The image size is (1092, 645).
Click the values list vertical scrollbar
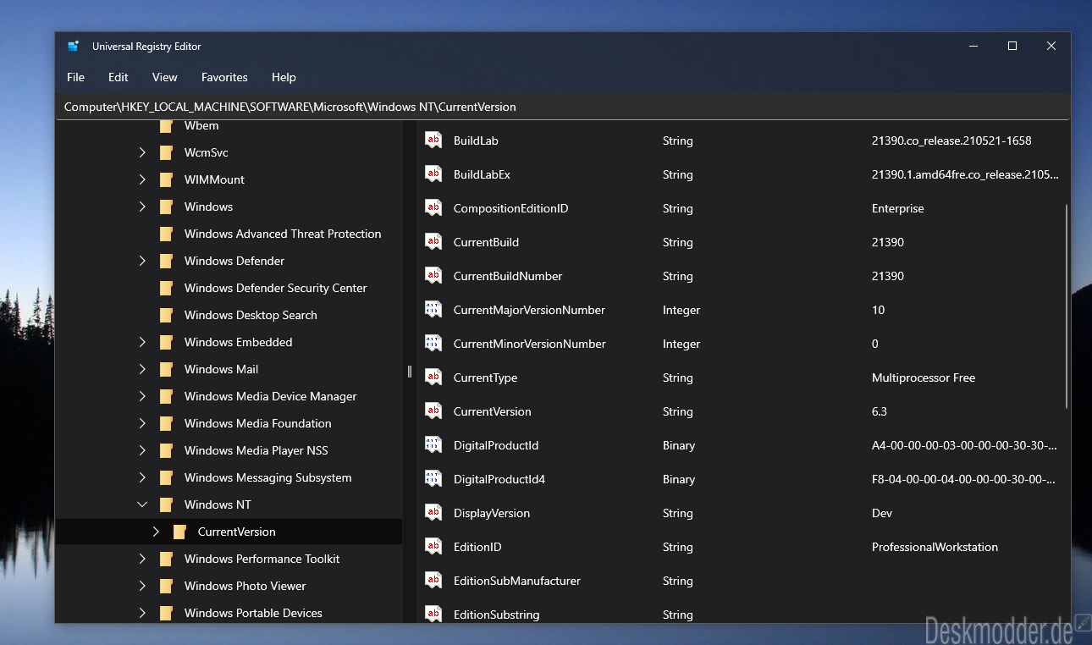(1066, 305)
